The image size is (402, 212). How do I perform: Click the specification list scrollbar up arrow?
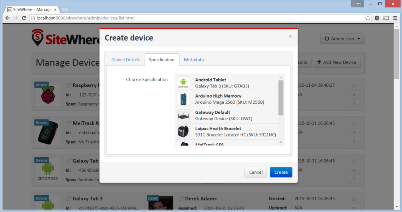[281, 78]
